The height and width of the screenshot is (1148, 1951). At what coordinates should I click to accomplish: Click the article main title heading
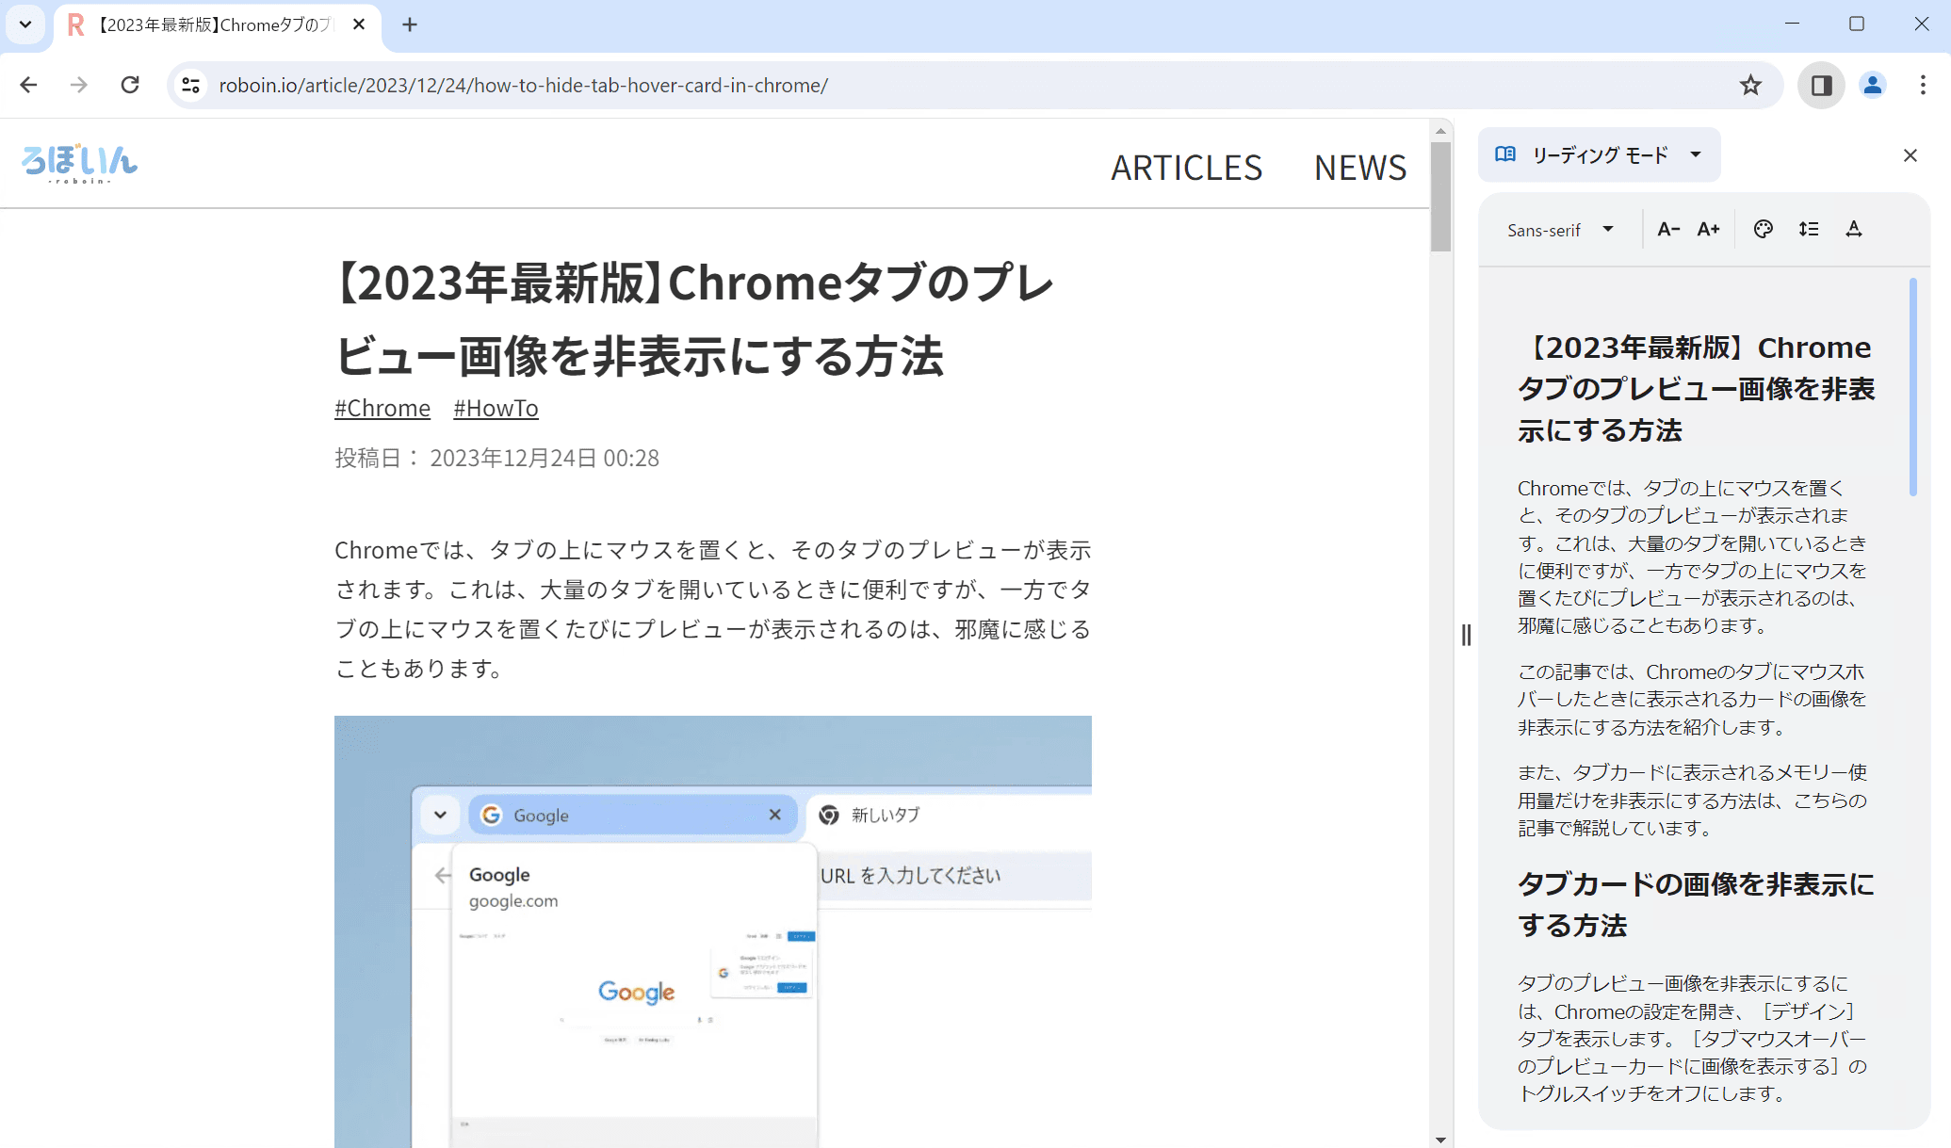pyautogui.click(x=694, y=319)
